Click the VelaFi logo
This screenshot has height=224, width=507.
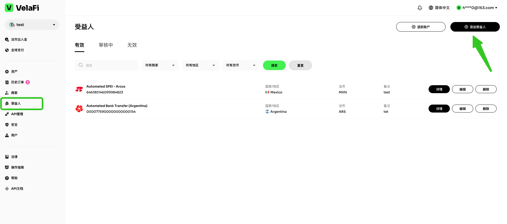click(22, 8)
